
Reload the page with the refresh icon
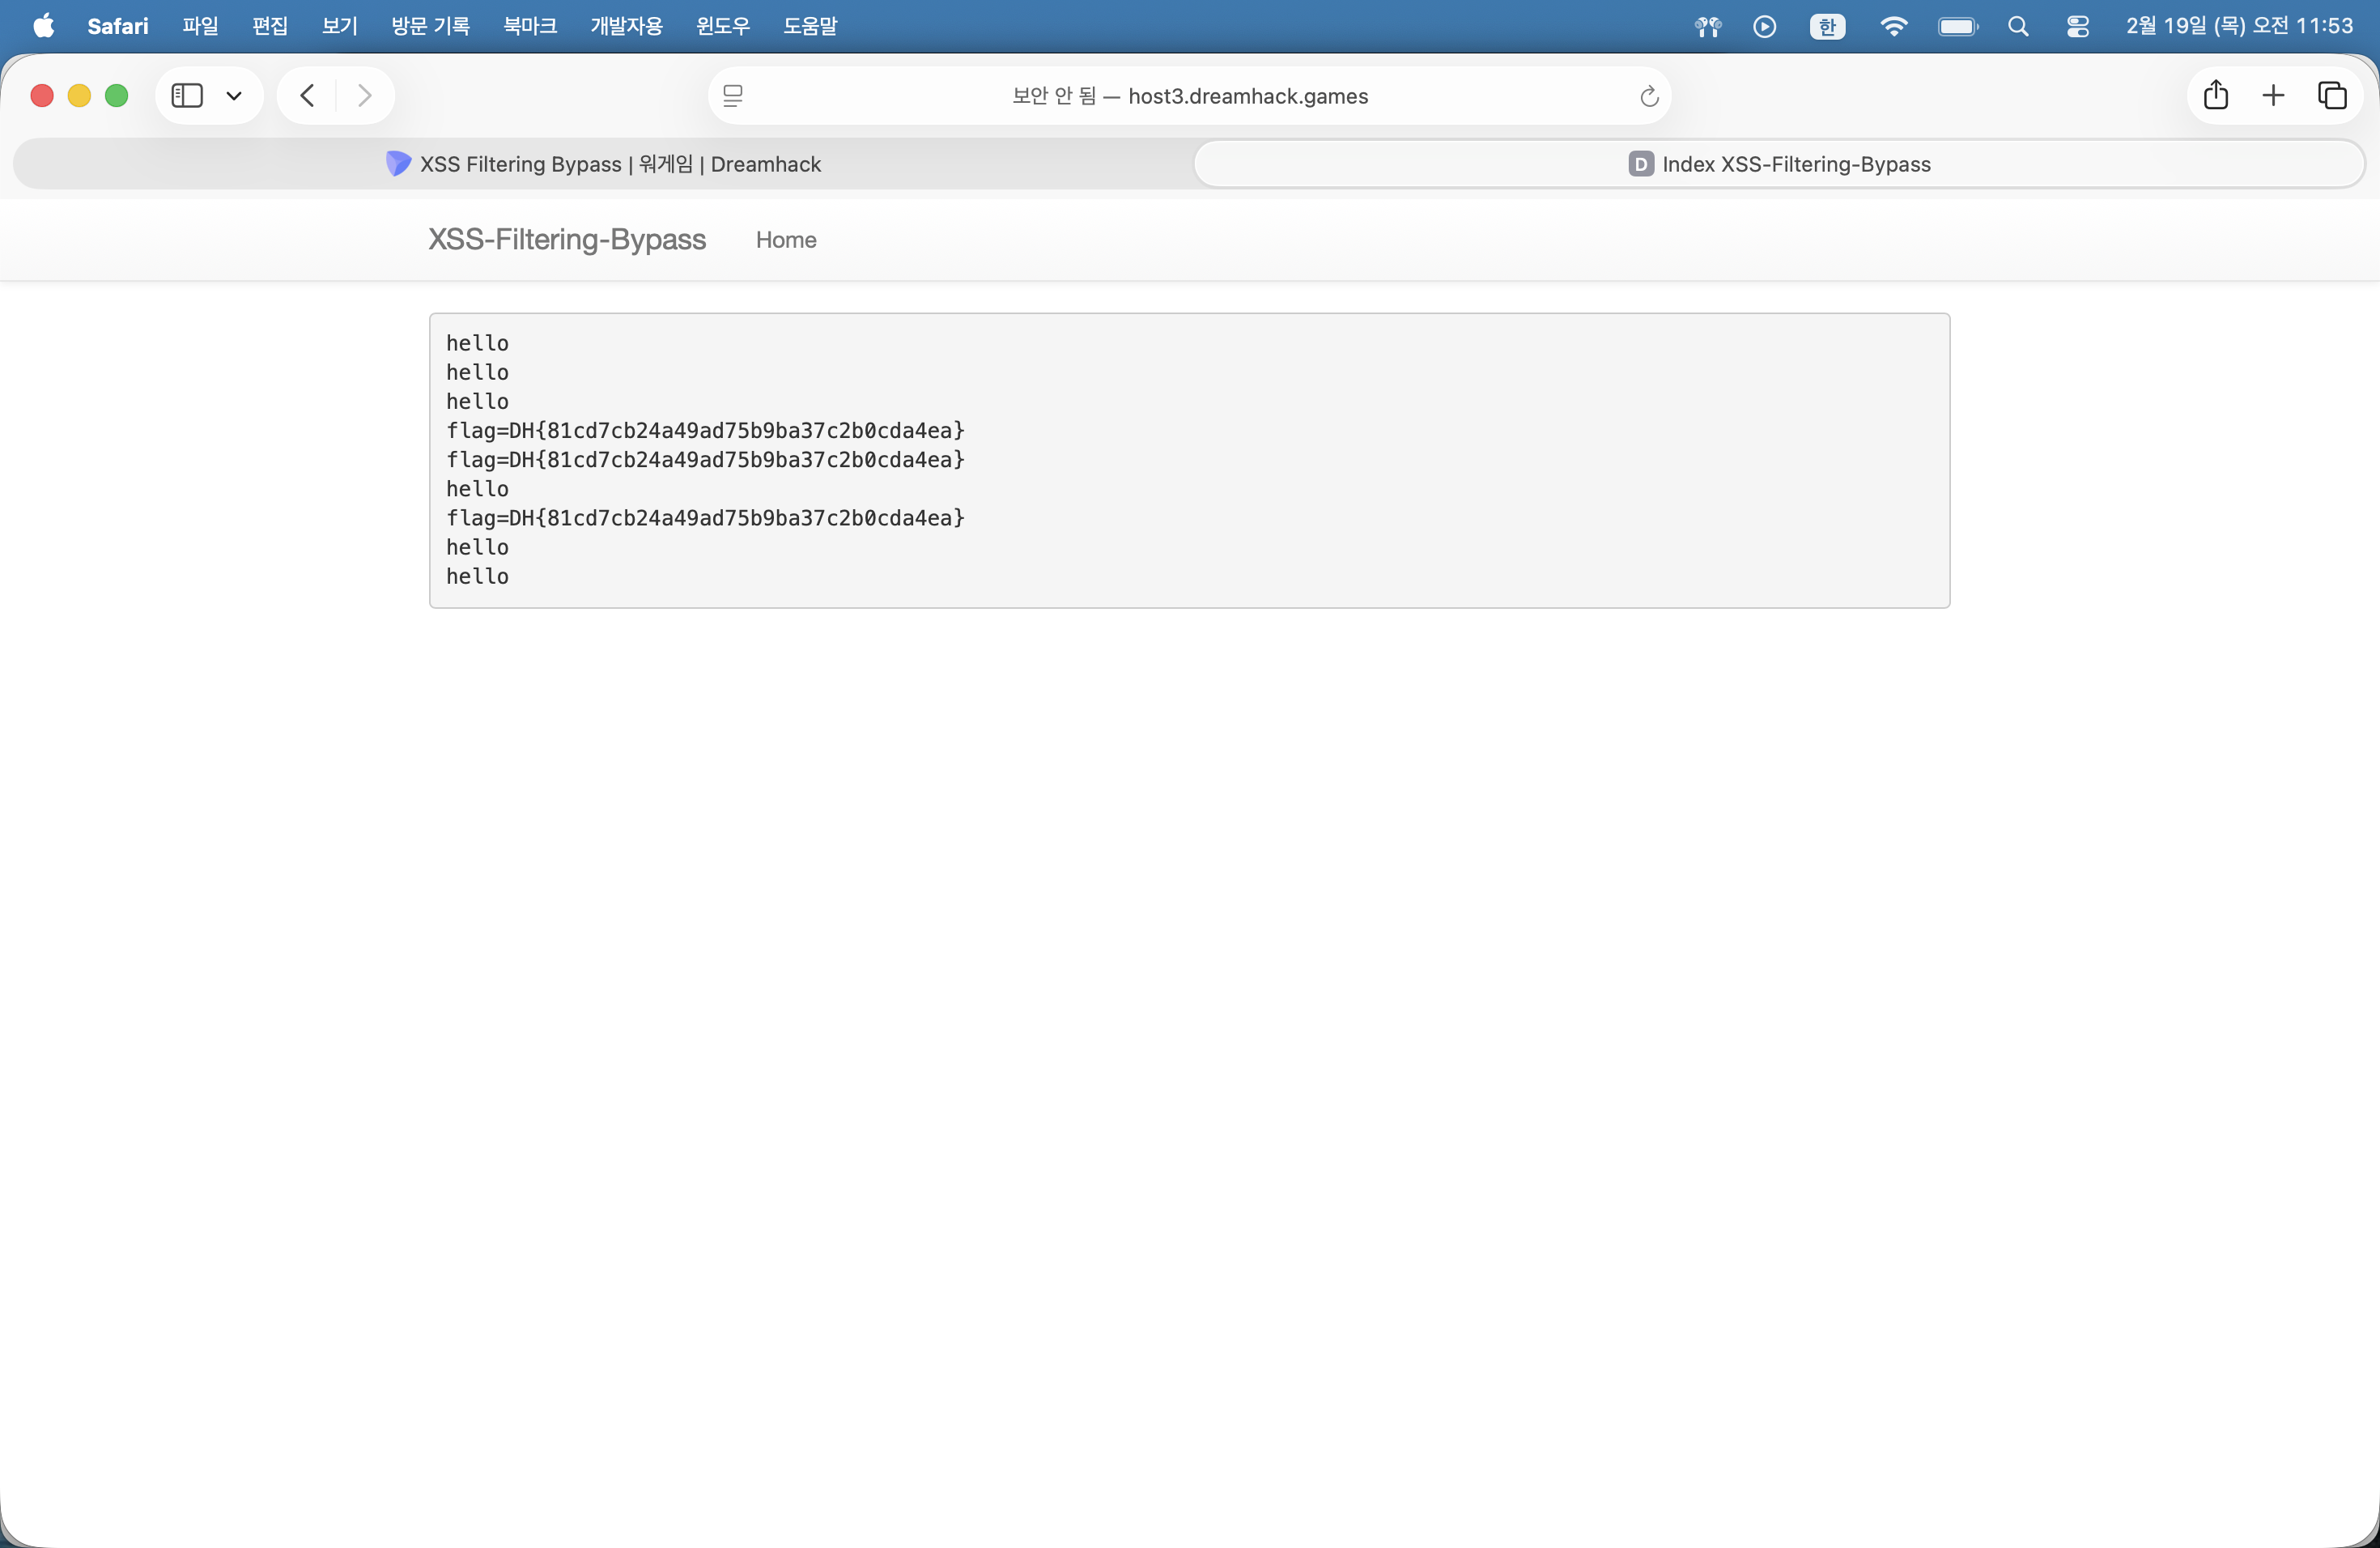(1649, 96)
